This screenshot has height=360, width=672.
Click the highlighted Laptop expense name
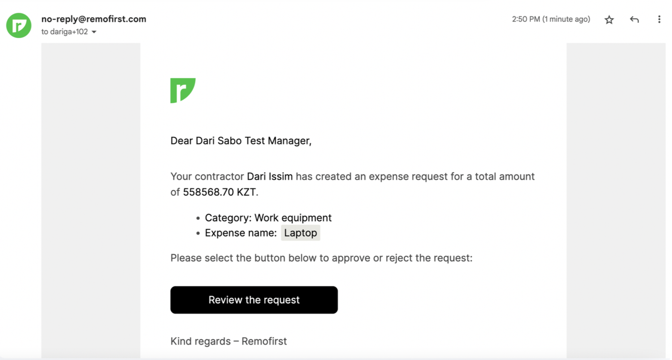coord(300,233)
